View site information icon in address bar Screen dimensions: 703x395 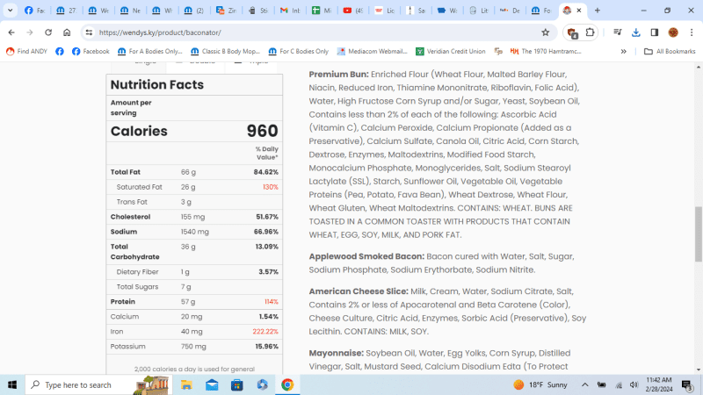pos(89,32)
